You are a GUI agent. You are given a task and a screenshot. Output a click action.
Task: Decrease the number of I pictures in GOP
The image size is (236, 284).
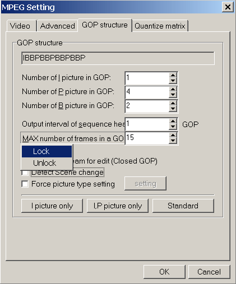[x=173, y=81]
